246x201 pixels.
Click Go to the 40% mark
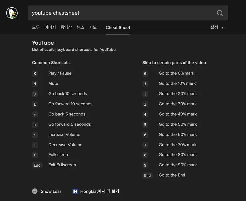(178, 114)
